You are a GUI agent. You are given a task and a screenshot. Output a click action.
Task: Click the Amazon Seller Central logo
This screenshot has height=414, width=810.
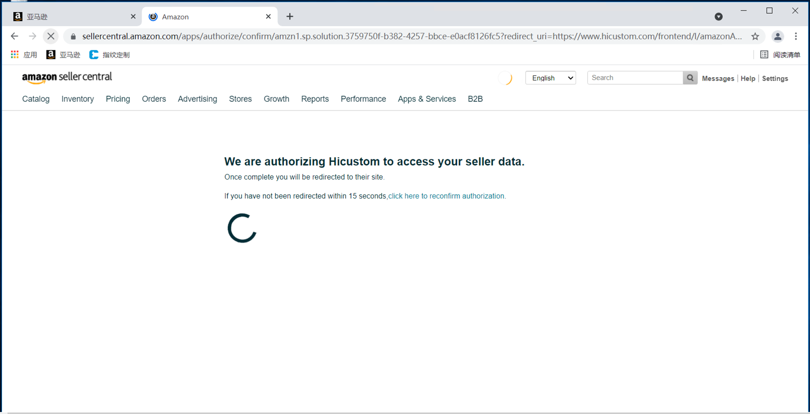(67, 77)
